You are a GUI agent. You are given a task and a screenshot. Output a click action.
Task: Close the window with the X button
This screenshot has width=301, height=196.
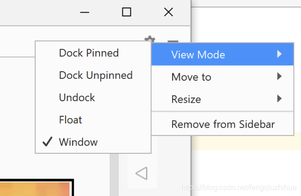click(x=168, y=13)
